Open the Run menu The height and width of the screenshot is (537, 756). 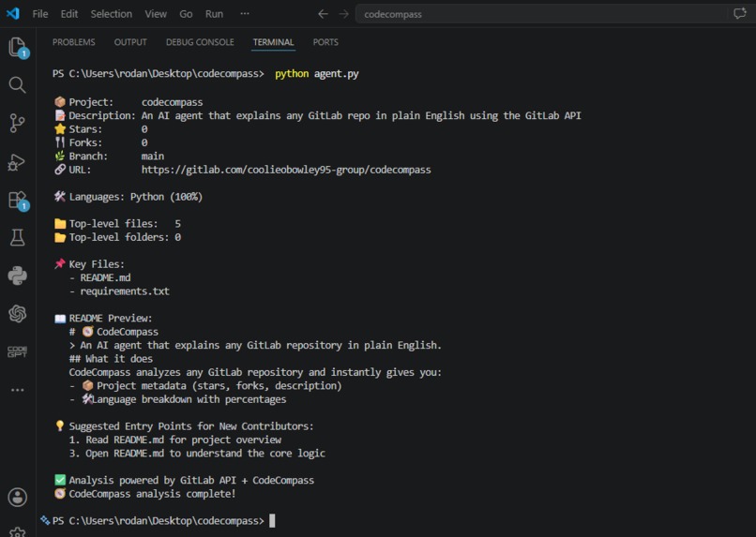(x=214, y=14)
